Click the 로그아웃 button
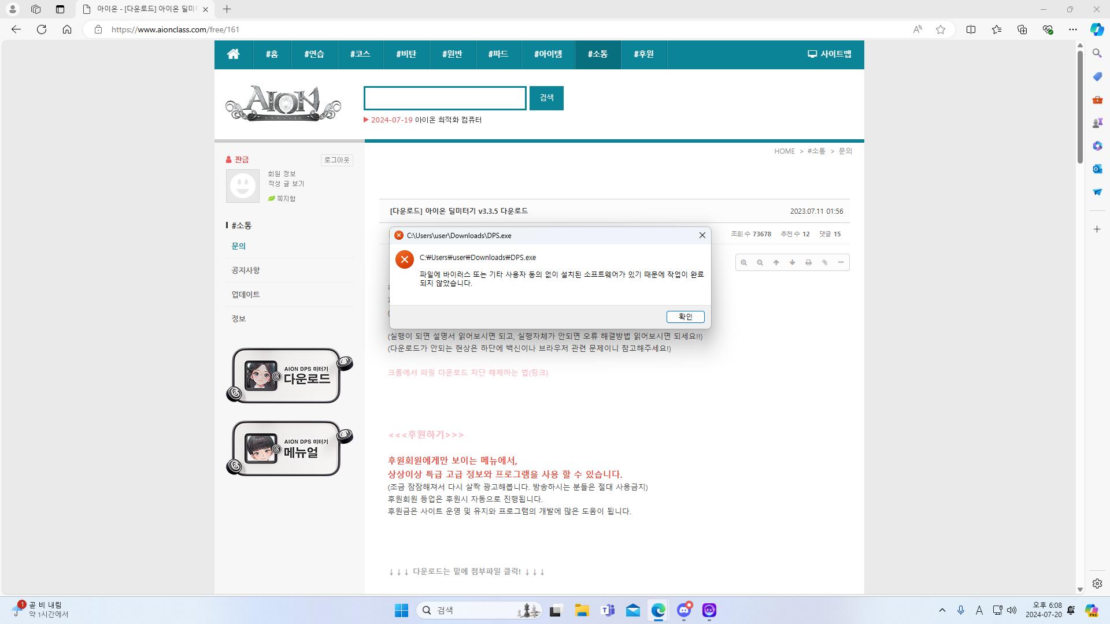This screenshot has width=1110, height=624. [x=337, y=160]
